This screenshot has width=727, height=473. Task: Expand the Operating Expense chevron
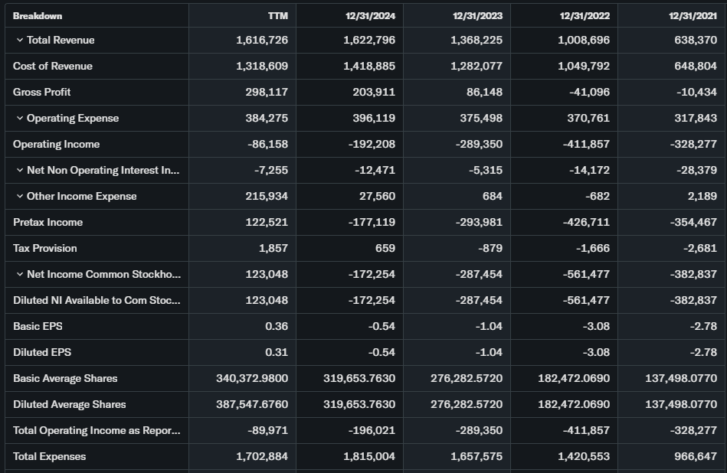pyautogui.click(x=19, y=119)
